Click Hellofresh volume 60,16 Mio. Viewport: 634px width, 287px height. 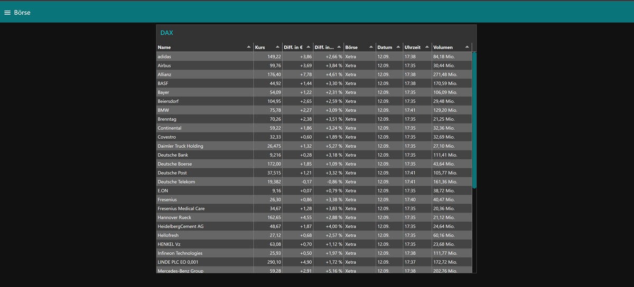(x=444, y=235)
